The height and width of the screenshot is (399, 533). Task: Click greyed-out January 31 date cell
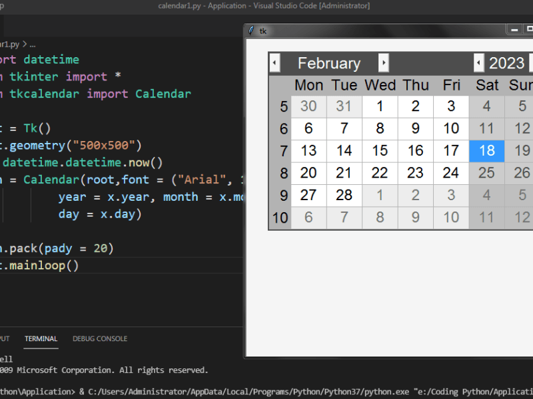[344, 106]
